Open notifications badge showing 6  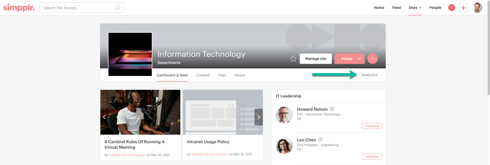(x=451, y=8)
